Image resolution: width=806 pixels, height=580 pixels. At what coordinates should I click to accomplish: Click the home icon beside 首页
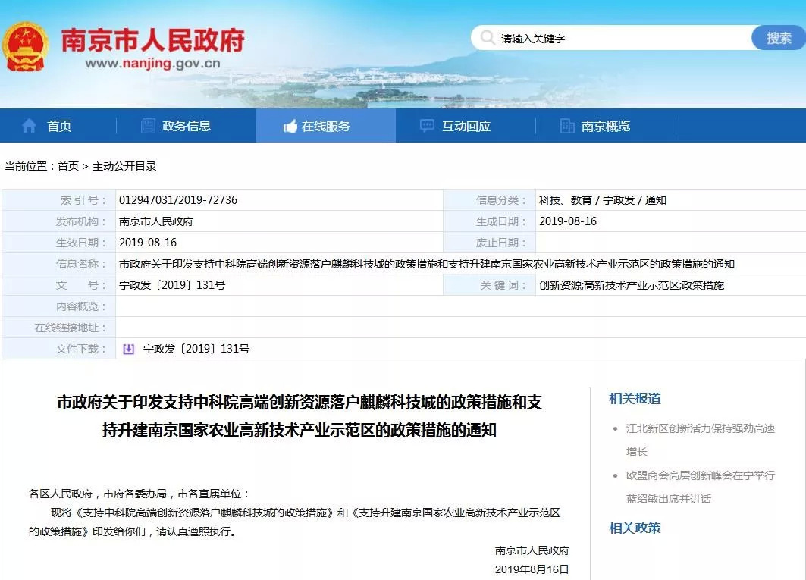(x=29, y=126)
